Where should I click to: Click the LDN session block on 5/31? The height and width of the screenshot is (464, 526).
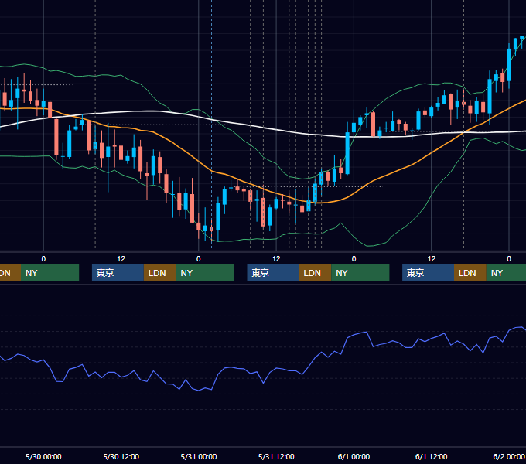coord(315,273)
